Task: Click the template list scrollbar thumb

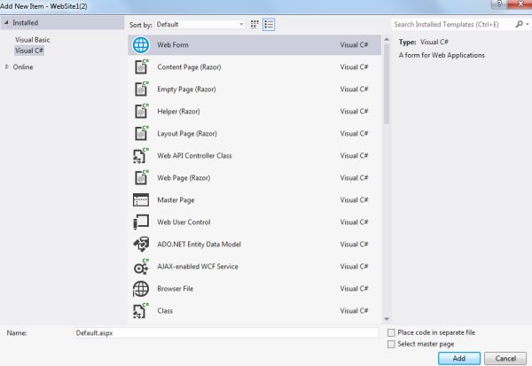Action: (x=387, y=84)
